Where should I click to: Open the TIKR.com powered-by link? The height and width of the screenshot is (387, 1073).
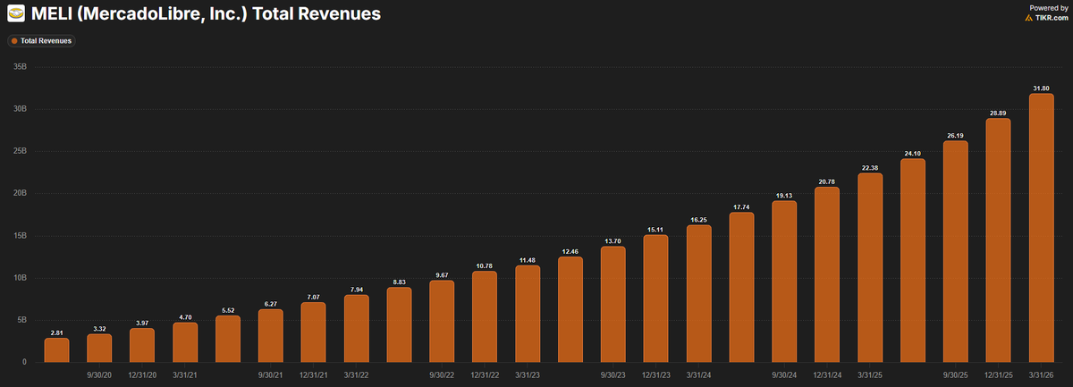[1047, 17]
